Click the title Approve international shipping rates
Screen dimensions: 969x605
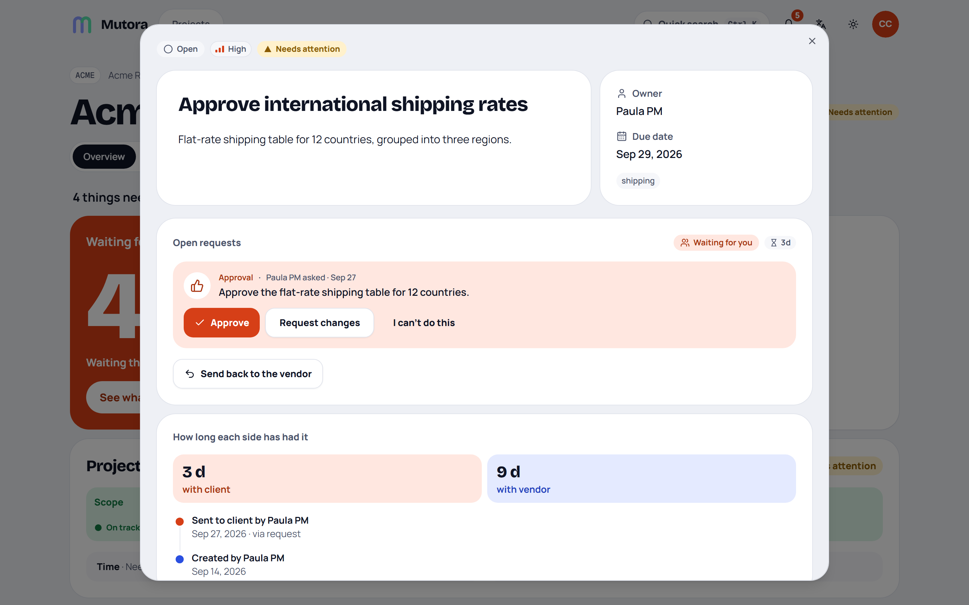coord(353,104)
